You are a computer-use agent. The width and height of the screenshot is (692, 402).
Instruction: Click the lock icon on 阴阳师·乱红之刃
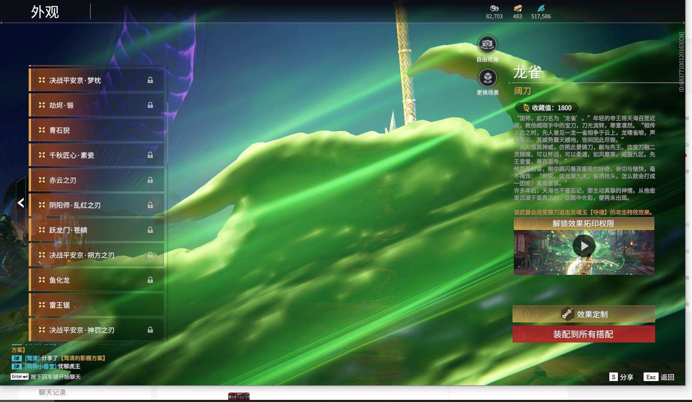click(150, 205)
